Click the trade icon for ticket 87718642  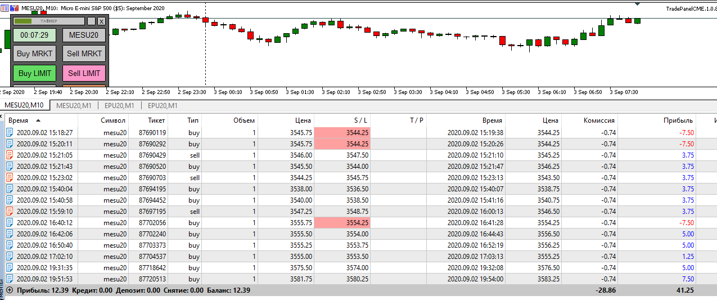point(10,267)
